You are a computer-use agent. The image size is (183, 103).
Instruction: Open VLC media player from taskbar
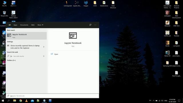pos(27,100)
